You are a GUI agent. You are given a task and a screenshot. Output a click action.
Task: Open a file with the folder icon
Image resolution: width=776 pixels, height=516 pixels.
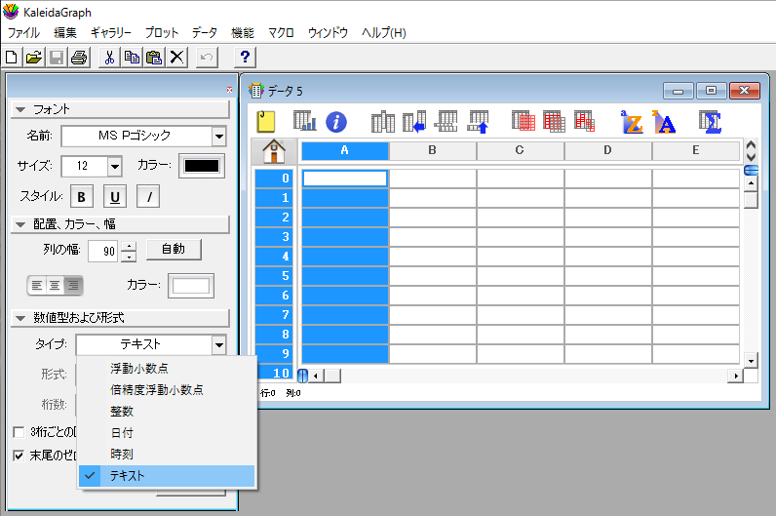(34, 58)
